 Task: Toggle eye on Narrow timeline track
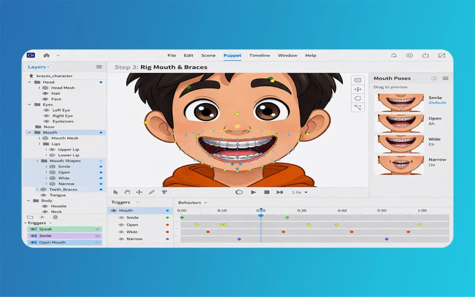pos(122,239)
